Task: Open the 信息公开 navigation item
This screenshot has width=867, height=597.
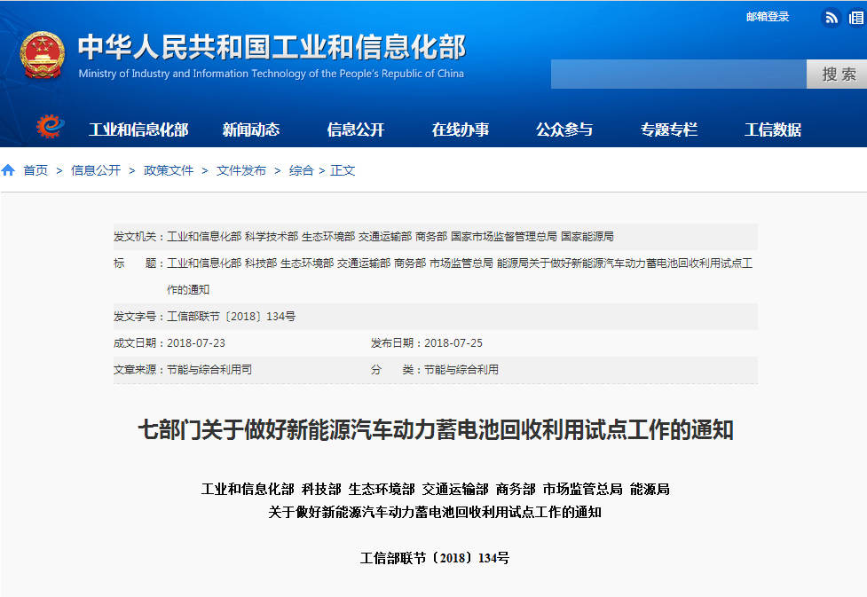Action: 355,130
